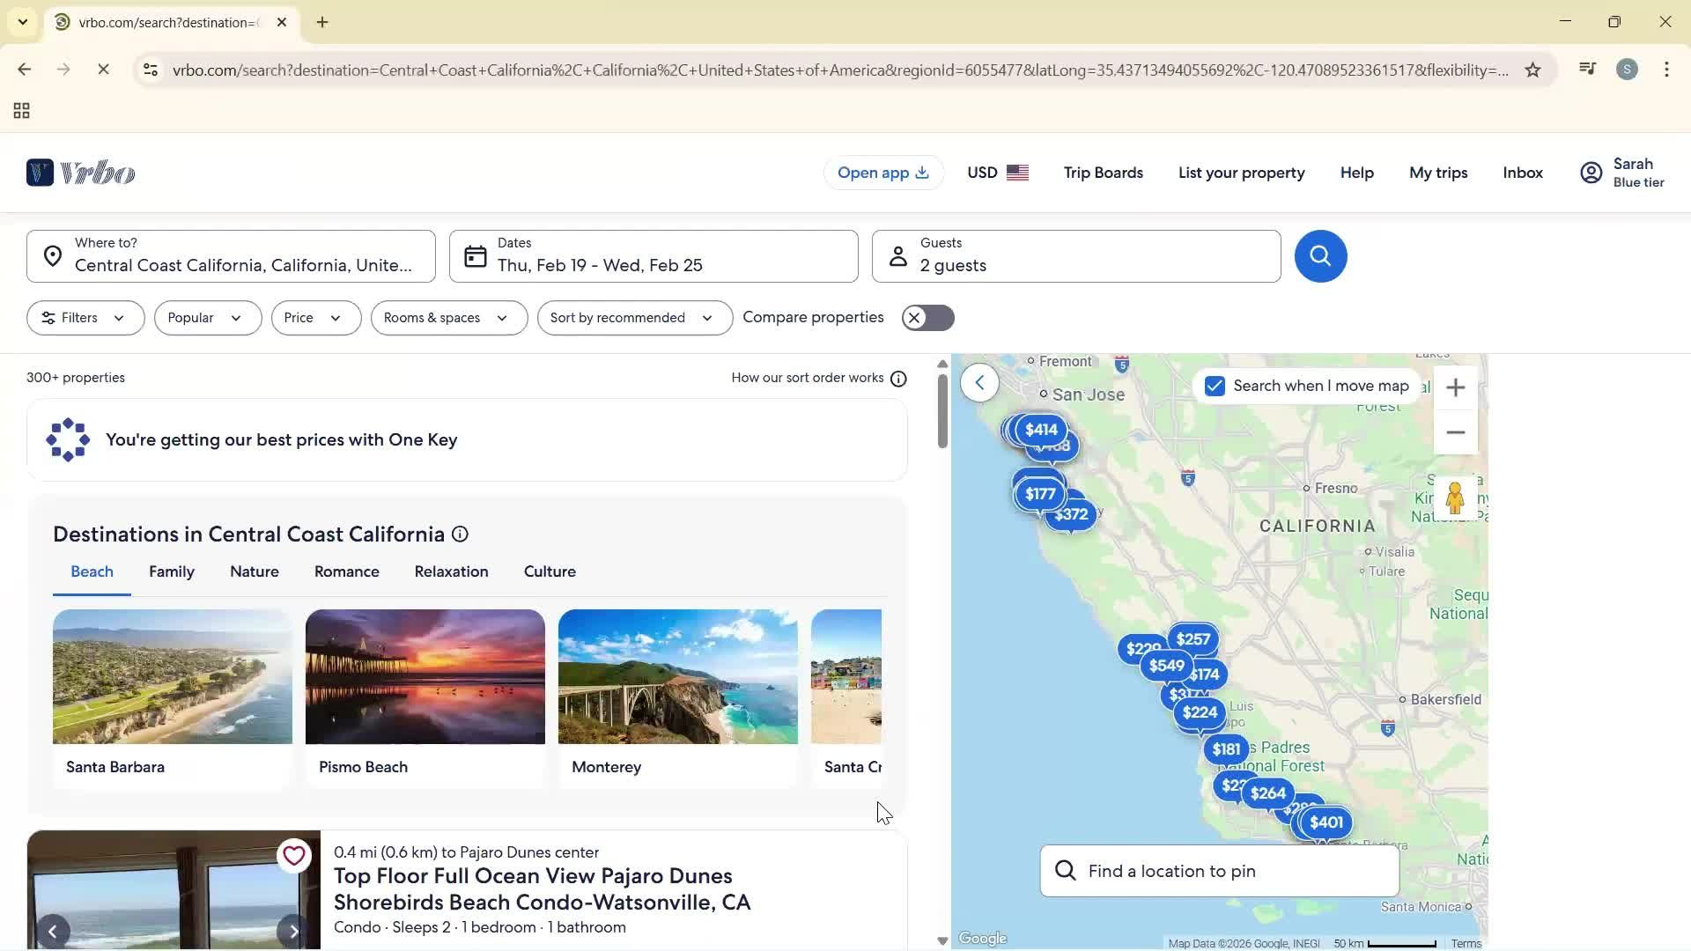Image resolution: width=1691 pixels, height=951 pixels.
Task: Save the Pajaro Dunes condo with the heart
Action: coord(293,855)
